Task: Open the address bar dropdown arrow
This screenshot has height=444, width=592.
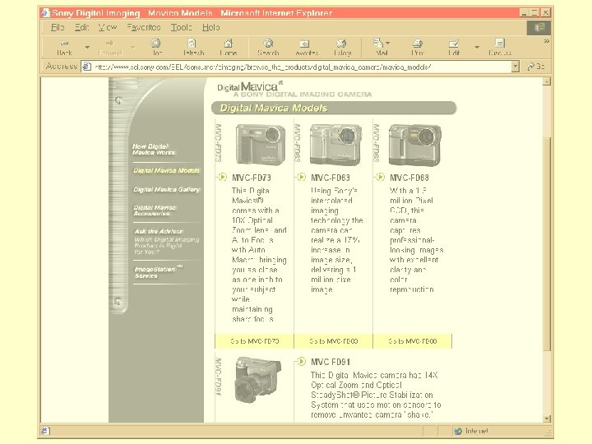Action: (516, 67)
